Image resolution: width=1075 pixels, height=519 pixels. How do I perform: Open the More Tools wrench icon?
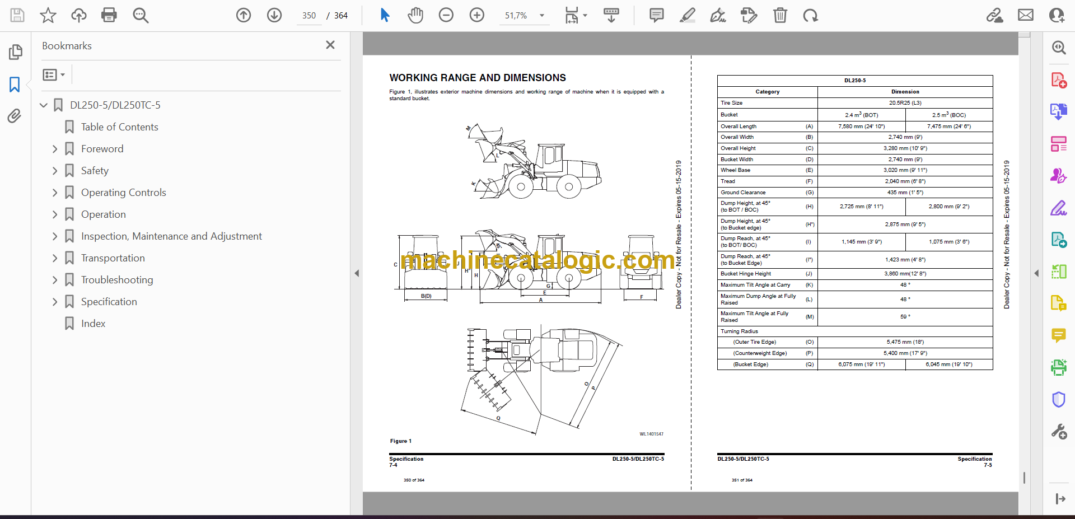click(1058, 432)
